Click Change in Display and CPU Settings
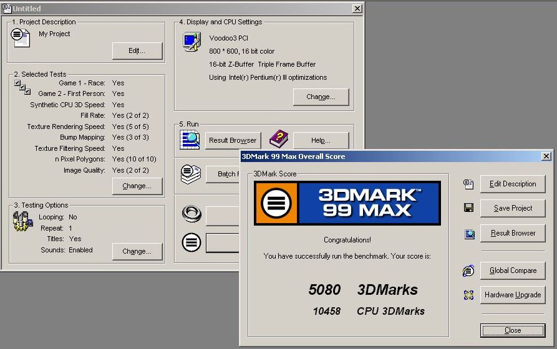This screenshot has height=349, width=557. click(321, 97)
